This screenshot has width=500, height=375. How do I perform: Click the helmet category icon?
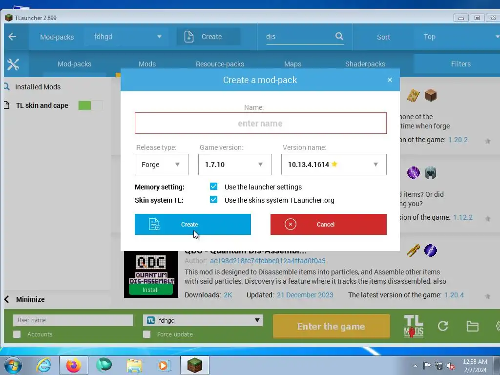[x=431, y=173]
